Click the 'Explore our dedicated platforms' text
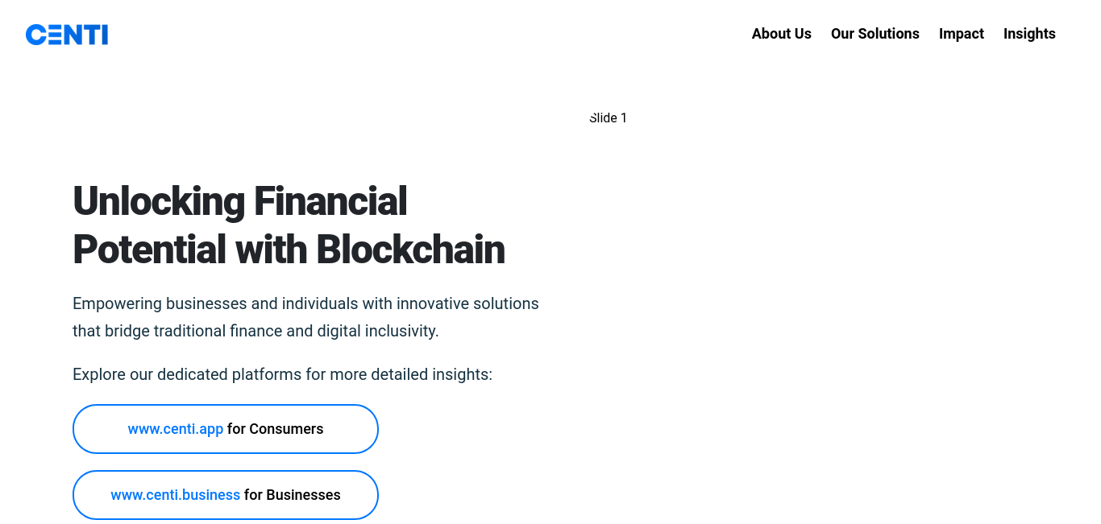Image resolution: width=1101 pixels, height=524 pixels. click(x=282, y=374)
